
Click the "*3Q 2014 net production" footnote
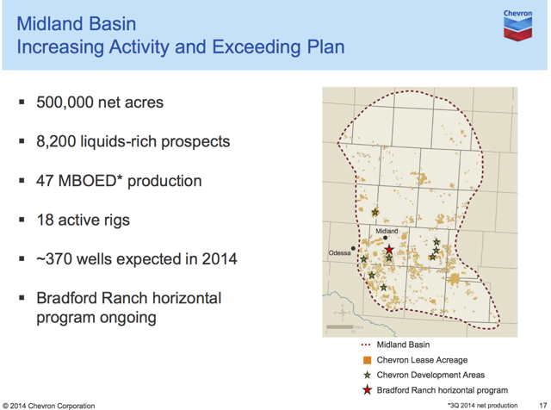point(482,406)
